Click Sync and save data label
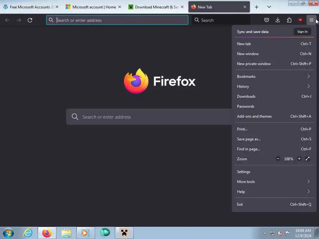Viewport: 319px width, 239px height. click(253, 32)
